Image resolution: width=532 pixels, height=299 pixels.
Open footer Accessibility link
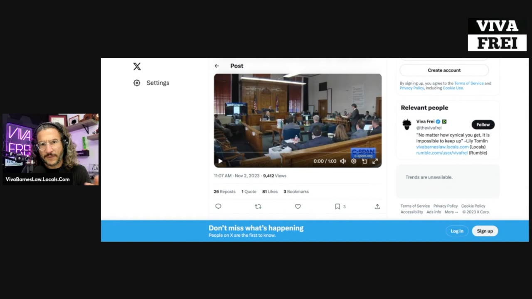[x=411, y=212]
